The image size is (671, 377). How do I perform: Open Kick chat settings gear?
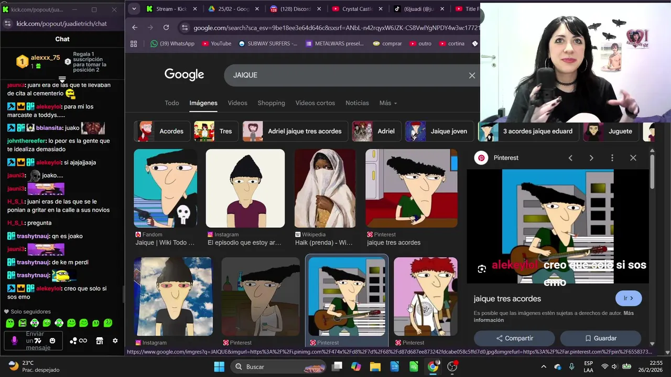click(115, 341)
